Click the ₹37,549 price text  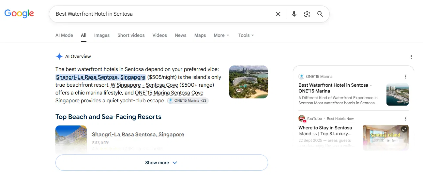[x=100, y=142]
